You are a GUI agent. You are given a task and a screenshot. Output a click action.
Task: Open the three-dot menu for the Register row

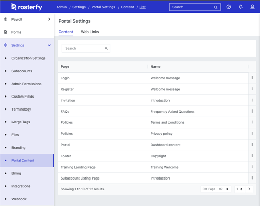(252, 89)
